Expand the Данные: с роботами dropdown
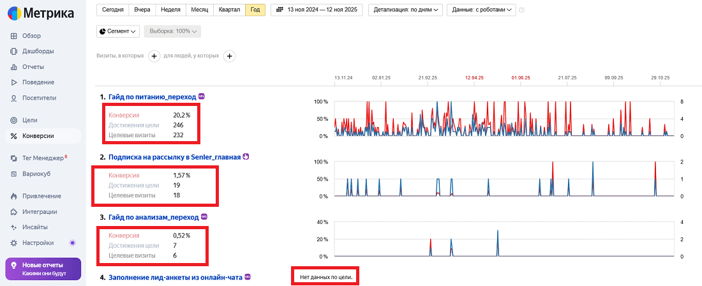 point(481,10)
